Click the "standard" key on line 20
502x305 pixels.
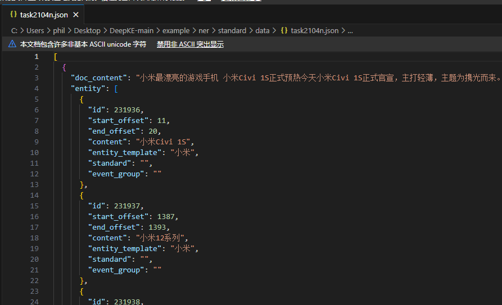[x=110, y=260]
